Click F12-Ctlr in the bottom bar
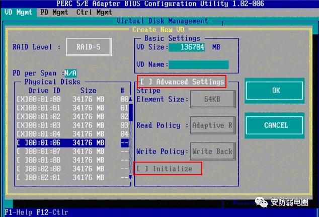Viewport: 319px width, 217px height. coord(52,212)
